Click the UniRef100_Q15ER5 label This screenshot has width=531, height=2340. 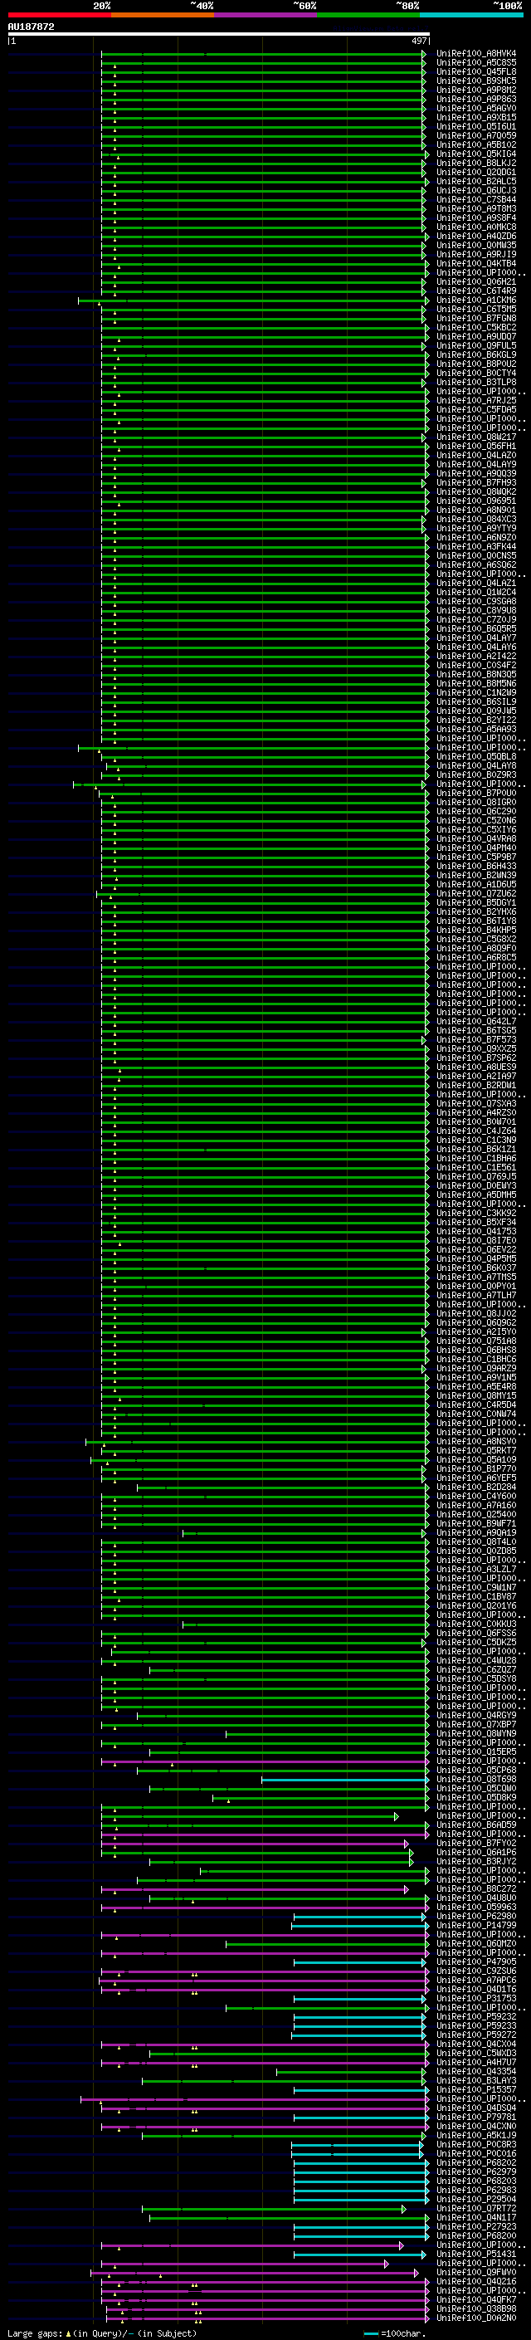pos(475,1752)
